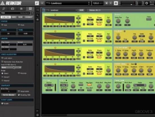Click the Set As Master button
Image resolution: width=155 pixels, height=117 pixels.
coord(9,95)
